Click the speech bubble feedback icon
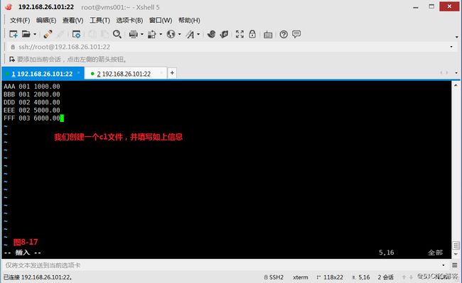The image size is (462, 283). point(296,34)
